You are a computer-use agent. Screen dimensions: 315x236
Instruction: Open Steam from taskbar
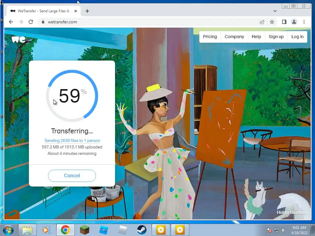[x=142, y=230]
